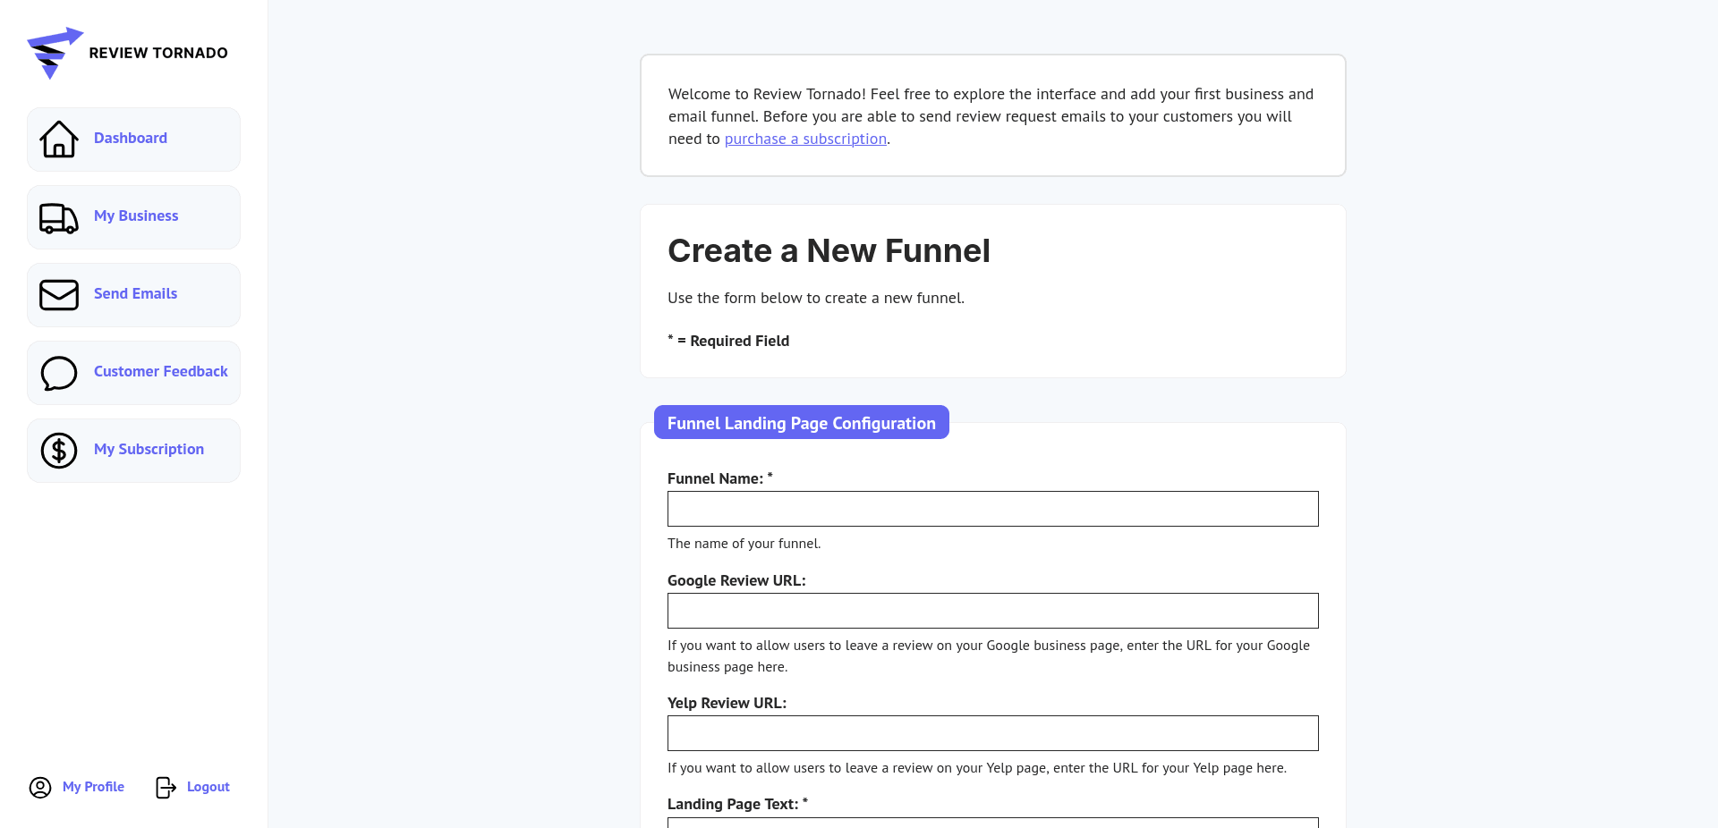
Task: Click the user avatar My Profile icon
Action: point(40,787)
